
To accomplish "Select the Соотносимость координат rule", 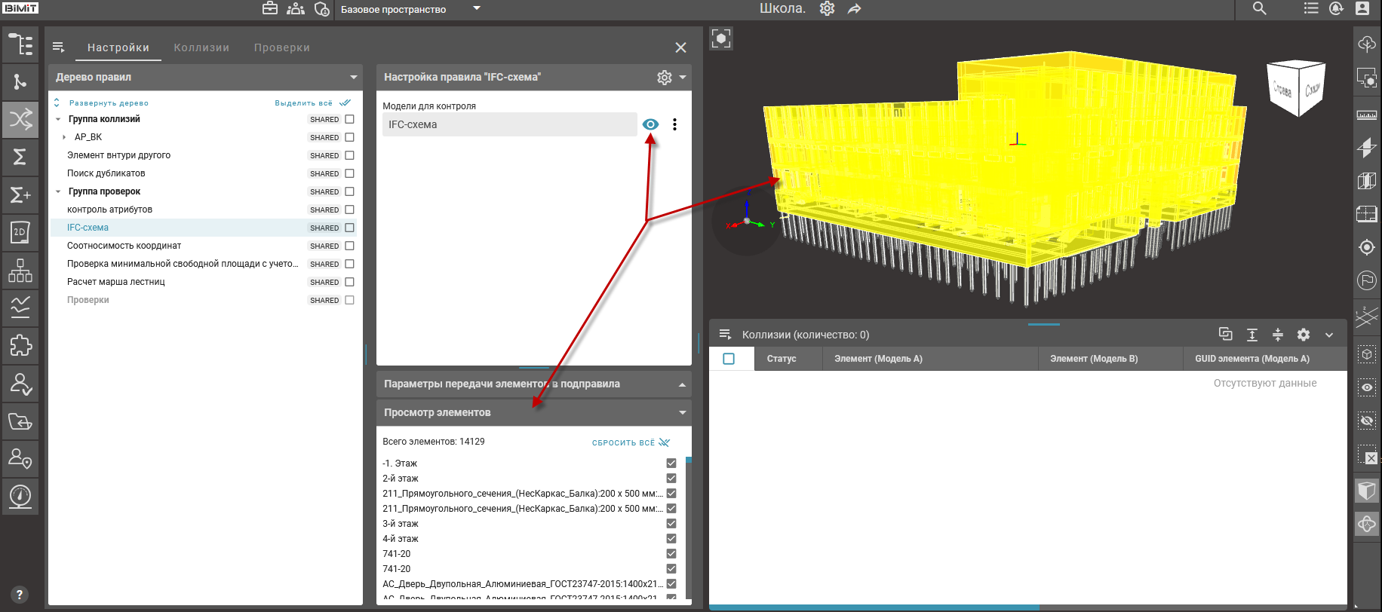I will 124,246.
